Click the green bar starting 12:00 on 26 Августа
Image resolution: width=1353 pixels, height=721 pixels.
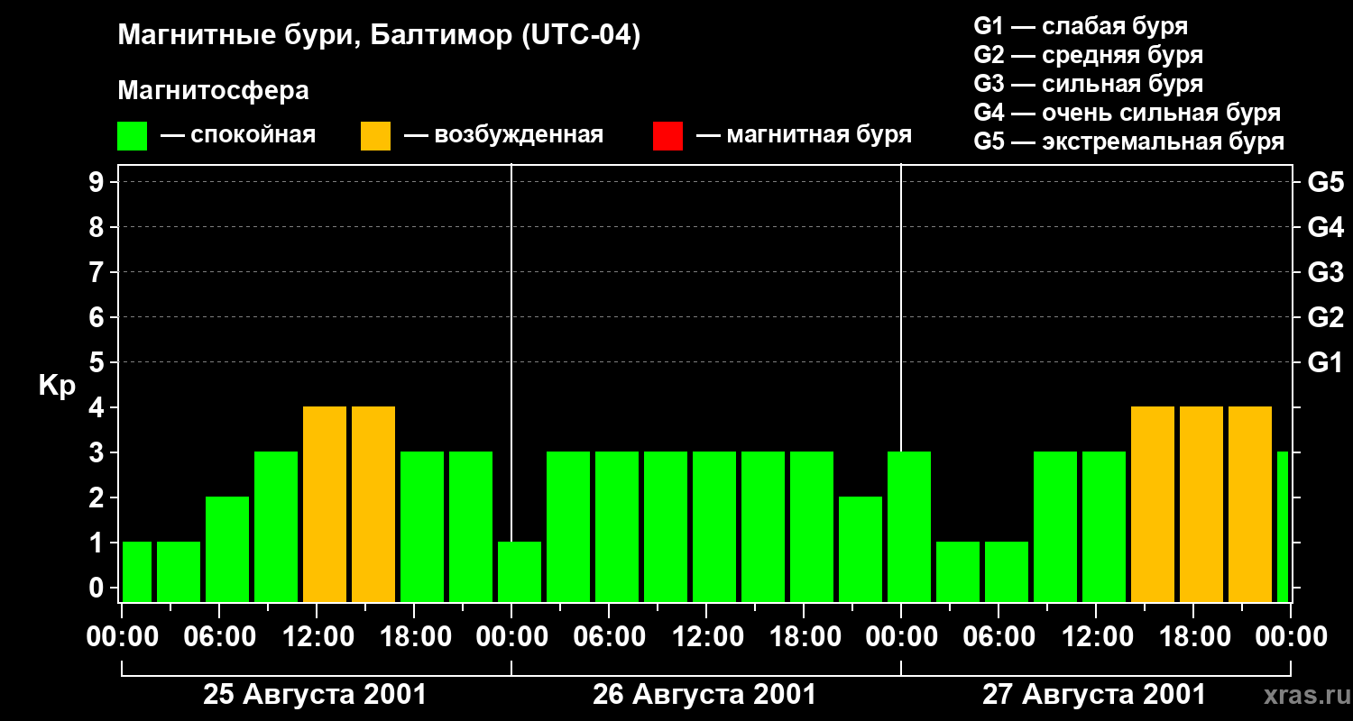click(714, 527)
